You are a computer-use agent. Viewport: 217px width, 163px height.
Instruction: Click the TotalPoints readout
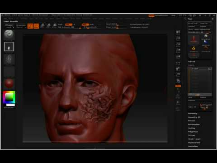pos(139,28)
